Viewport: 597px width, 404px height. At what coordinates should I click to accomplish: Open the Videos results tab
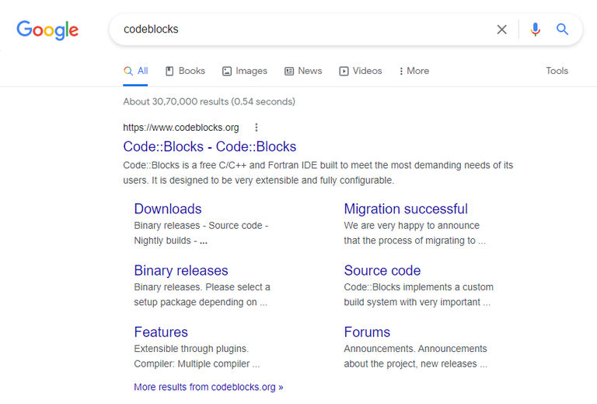point(361,71)
